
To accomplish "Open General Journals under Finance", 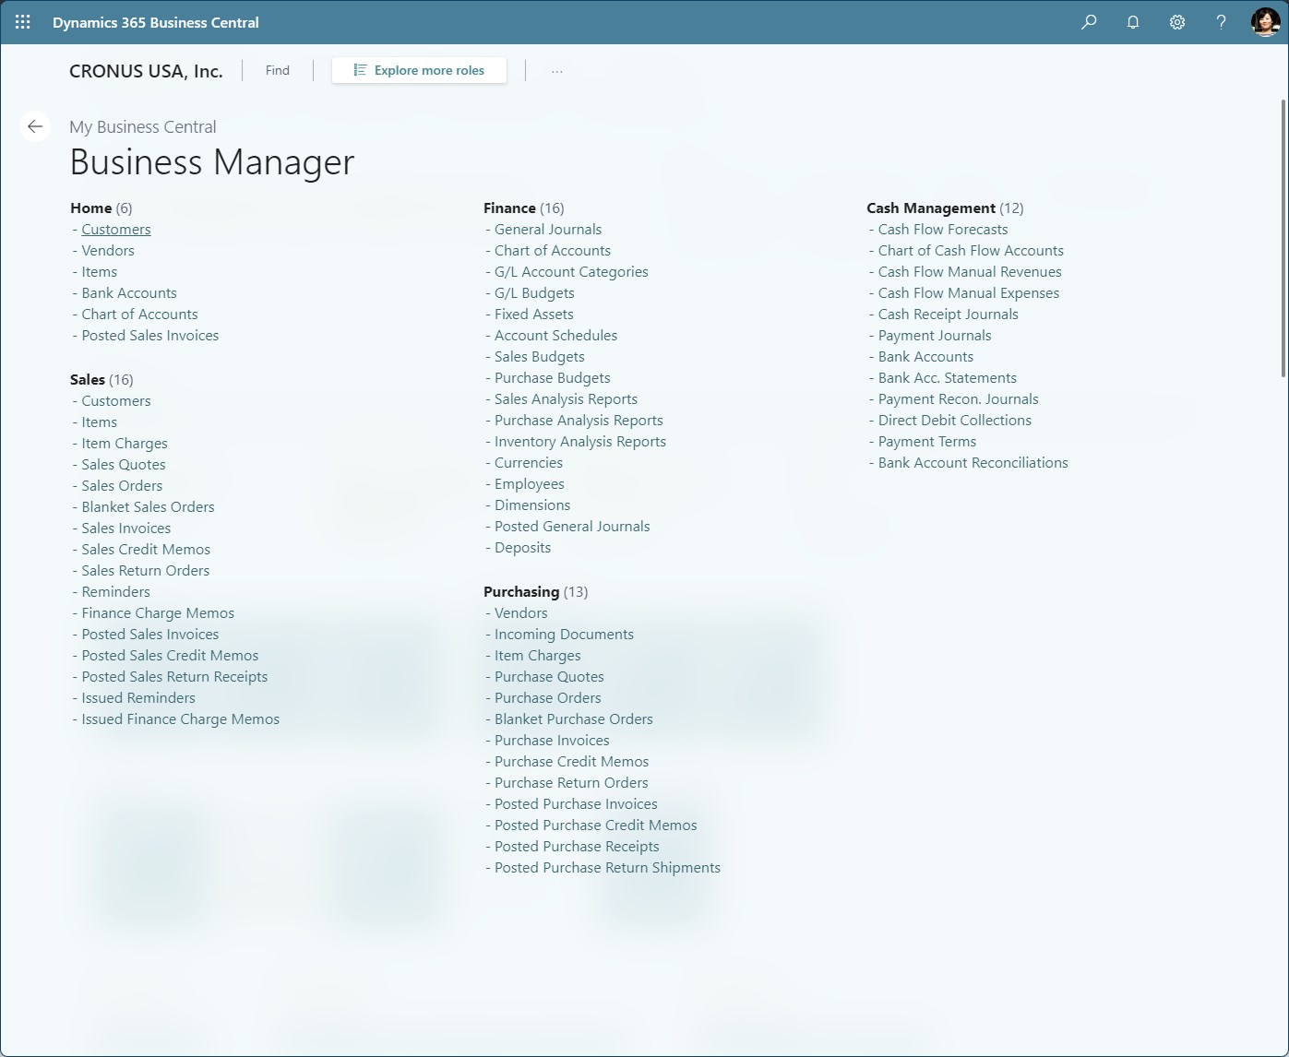I will click(x=547, y=229).
